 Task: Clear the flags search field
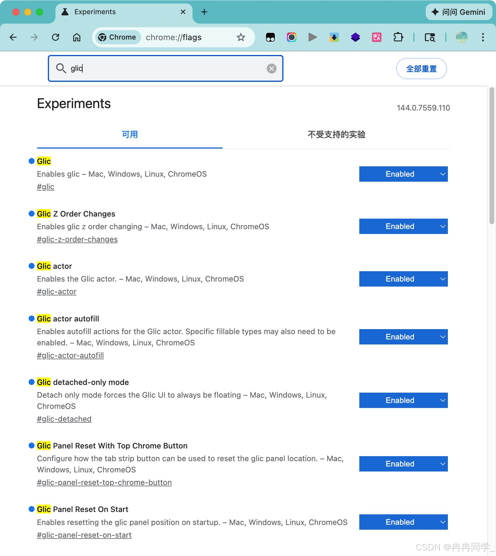pos(272,69)
